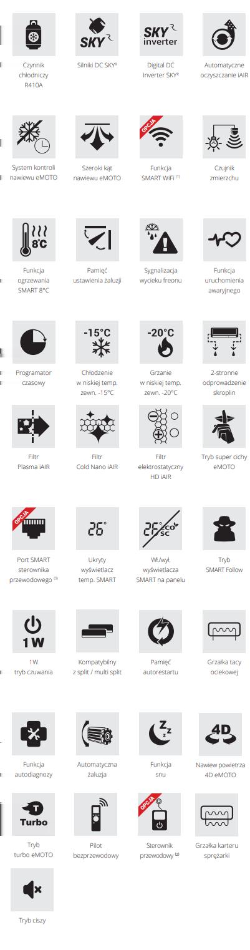250x950 pixels.
Task: Select the Filtr Plasma iAIR icon
Action: click(34, 426)
